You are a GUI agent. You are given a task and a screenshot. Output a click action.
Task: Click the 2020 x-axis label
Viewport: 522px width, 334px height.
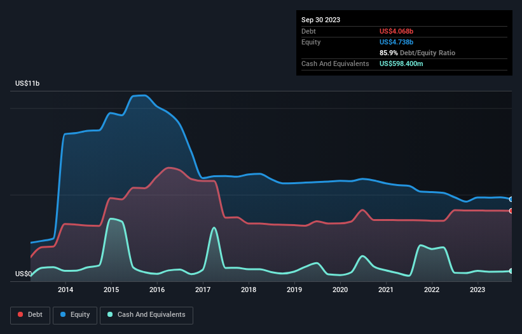click(340, 290)
